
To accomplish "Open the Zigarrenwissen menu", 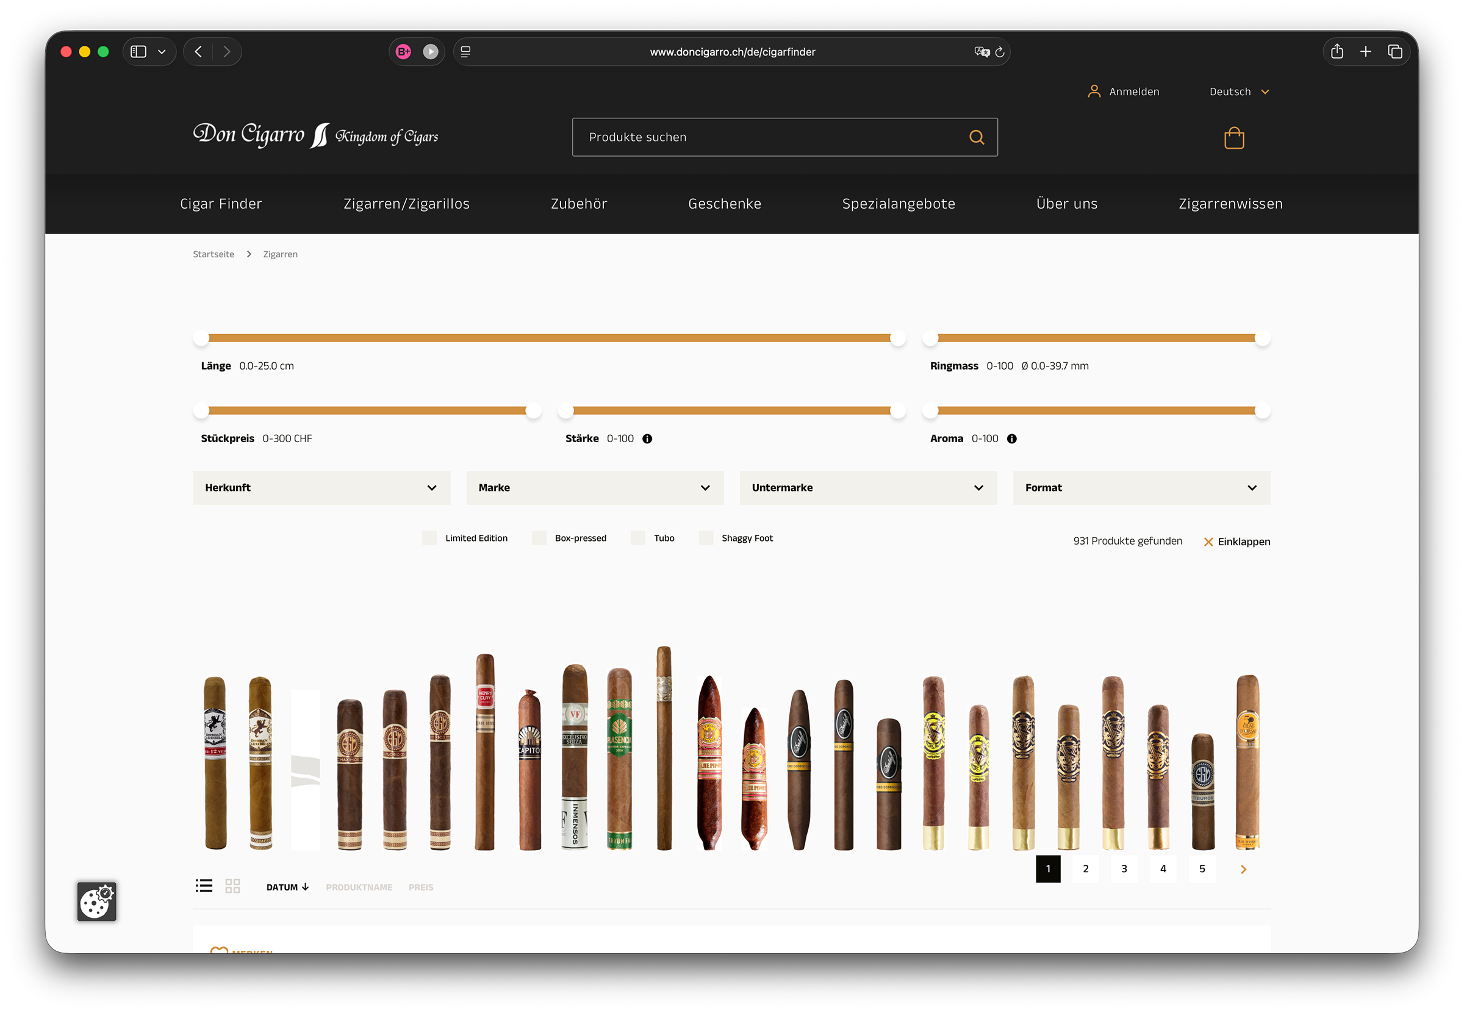I will (x=1230, y=204).
